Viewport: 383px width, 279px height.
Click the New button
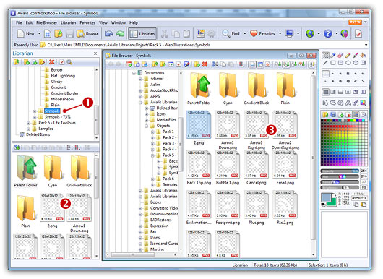point(25,33)
